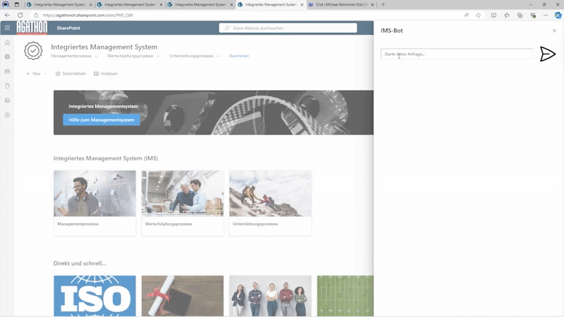Click the Bearbeiten navigation link
This screenshot has width=564, height=317.
coord(239,56)
